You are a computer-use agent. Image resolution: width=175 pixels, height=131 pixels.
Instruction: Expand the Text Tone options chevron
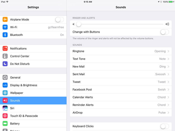coord(168,59)
